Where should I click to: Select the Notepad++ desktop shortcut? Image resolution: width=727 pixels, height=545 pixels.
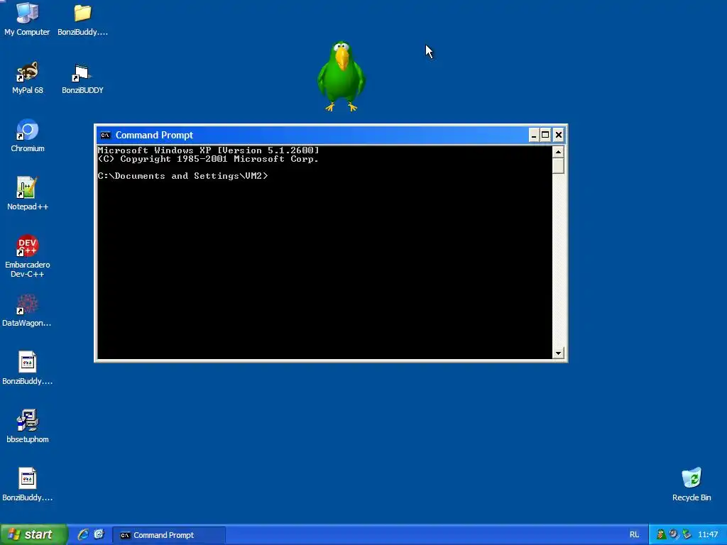(x=28, y=193)
